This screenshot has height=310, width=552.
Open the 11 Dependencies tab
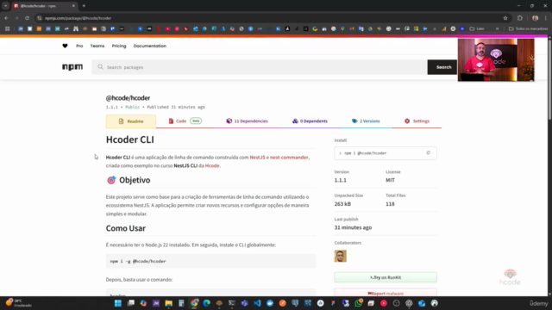coord(247,121)
